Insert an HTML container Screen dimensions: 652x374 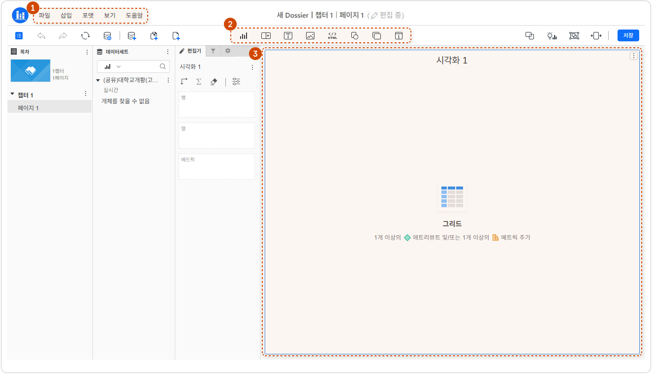click(332, 35)
